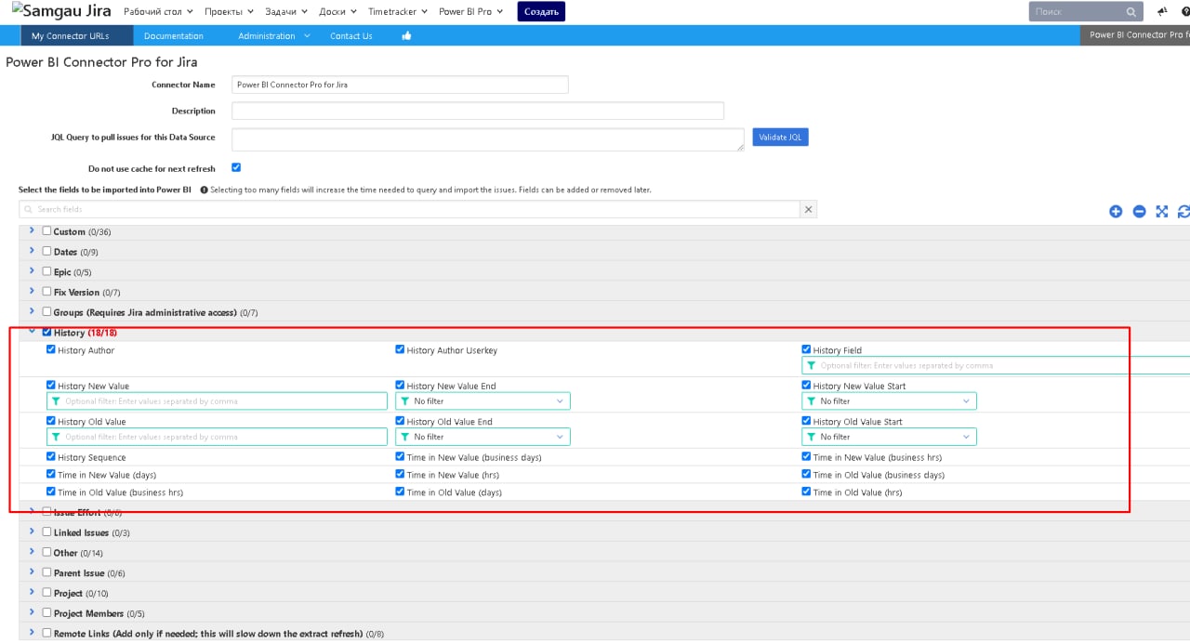Screen dimensions: 1190x643
Task: Check the Custom group checkbox
Action: tap(47, 230)
